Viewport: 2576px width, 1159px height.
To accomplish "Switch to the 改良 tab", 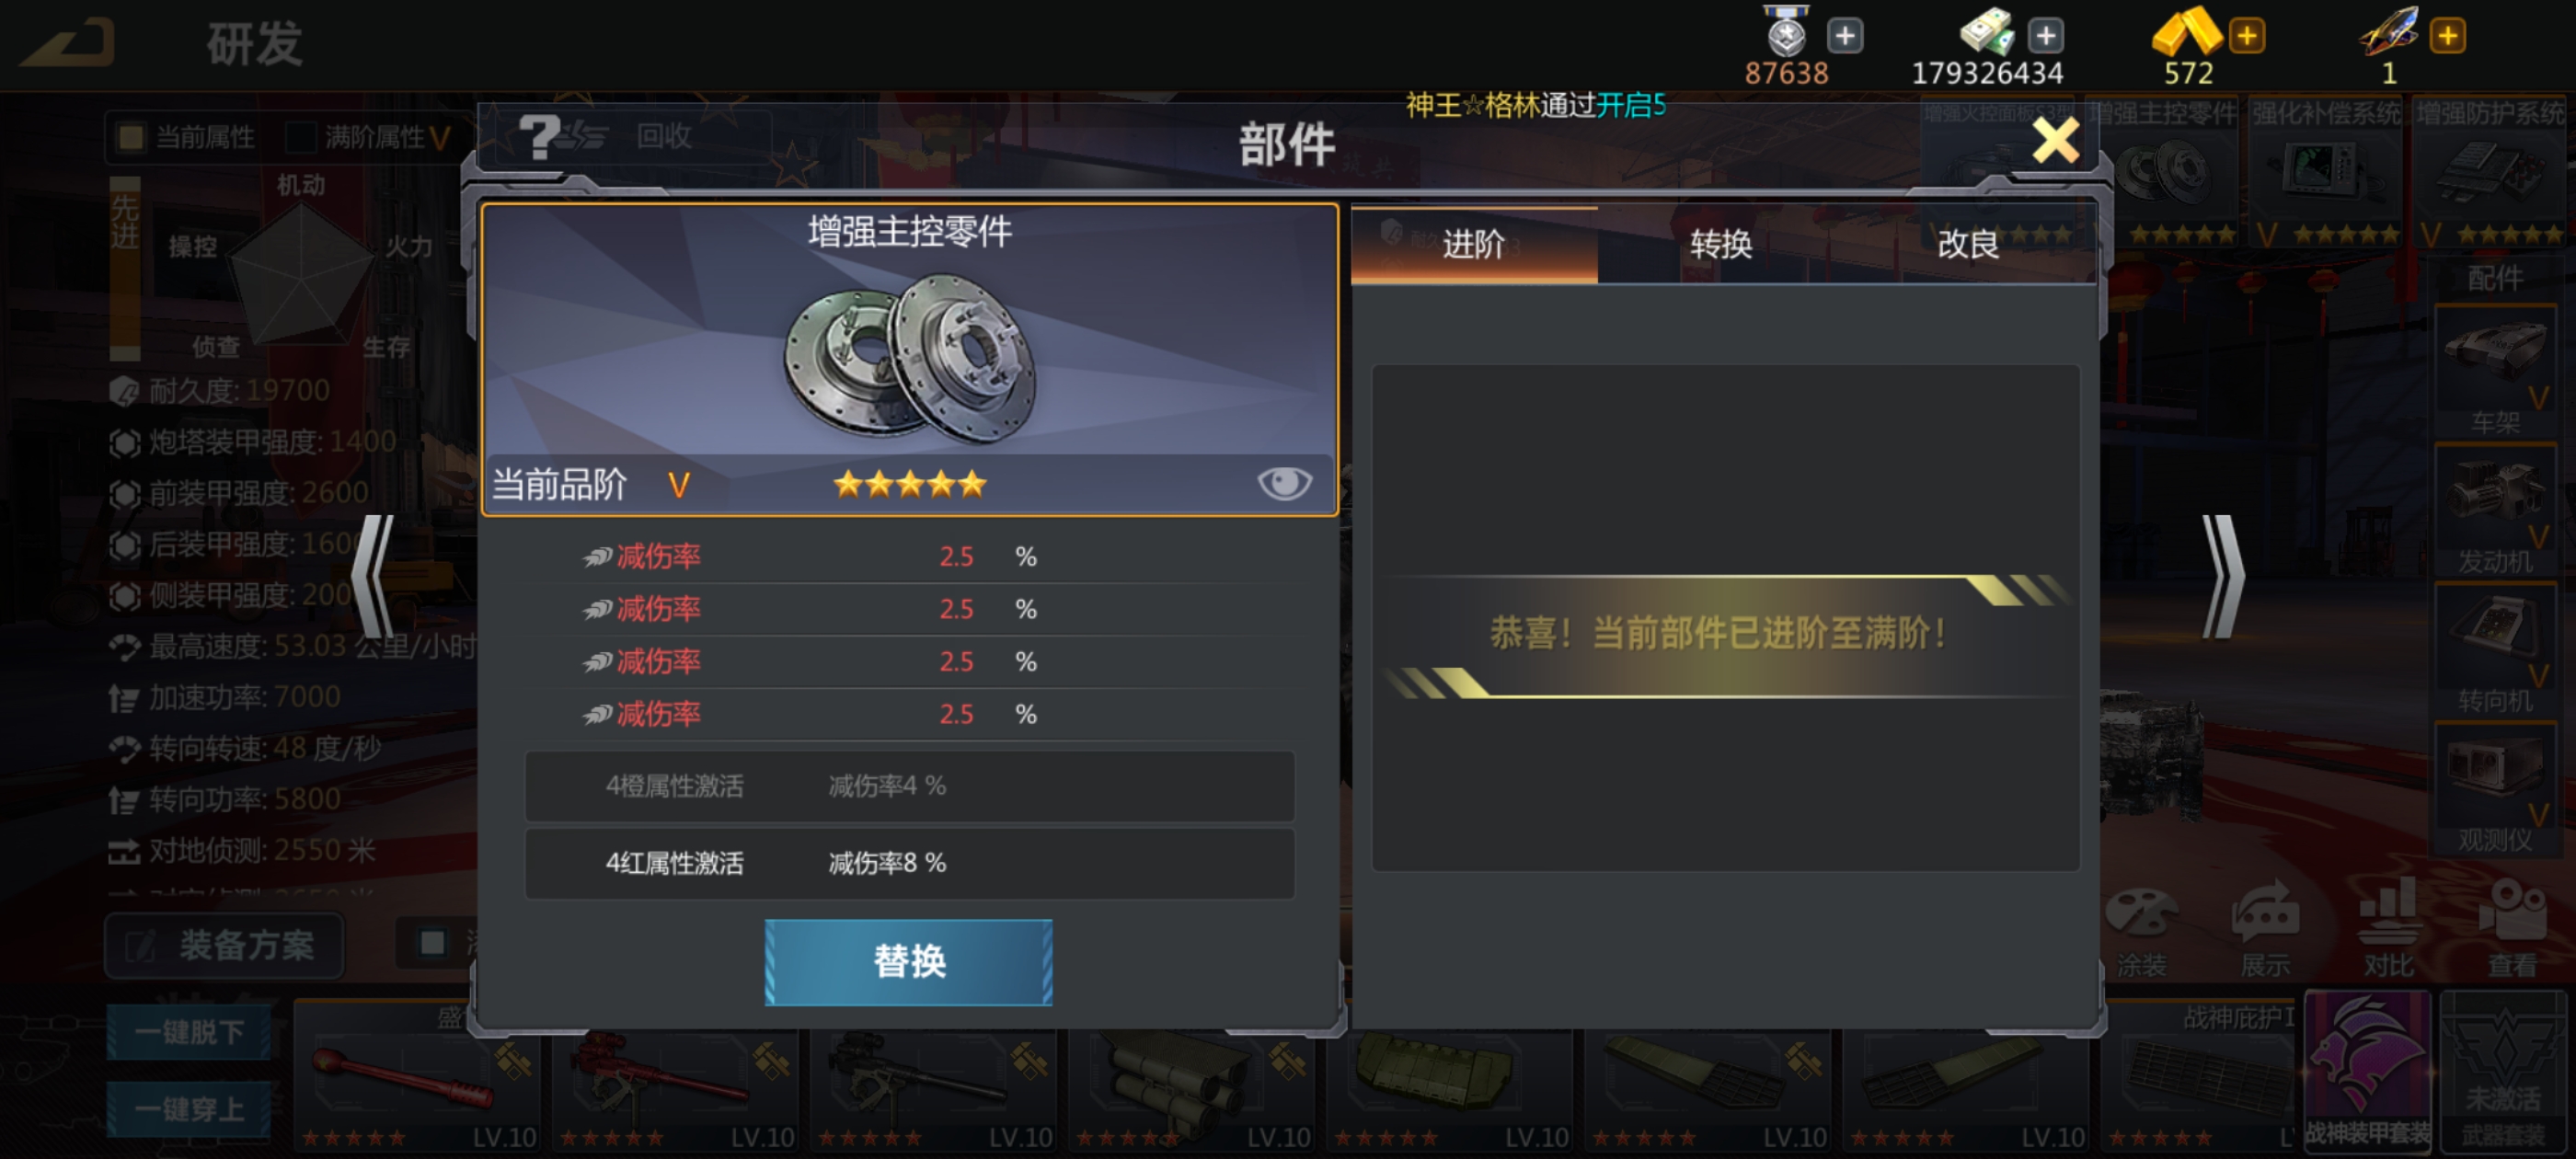I will (x=1968, y=244).
